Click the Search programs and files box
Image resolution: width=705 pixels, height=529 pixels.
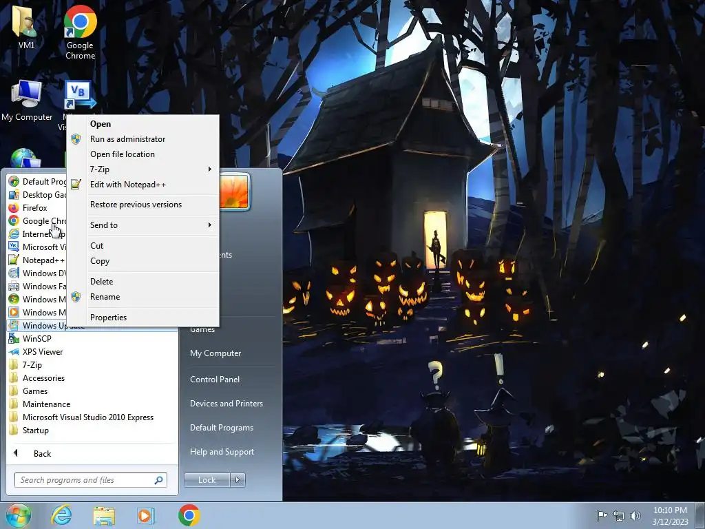point(90,480)
